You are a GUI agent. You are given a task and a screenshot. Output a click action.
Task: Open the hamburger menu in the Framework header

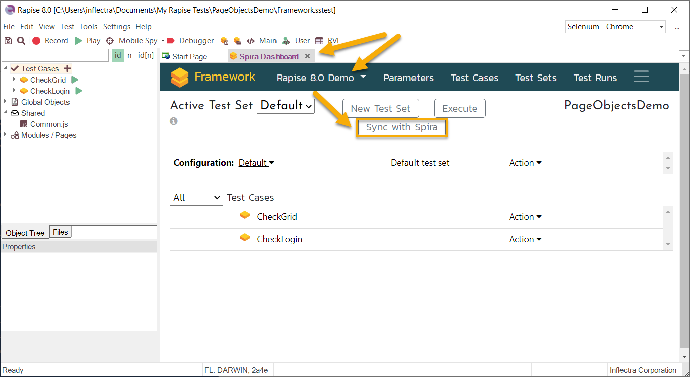641,77
